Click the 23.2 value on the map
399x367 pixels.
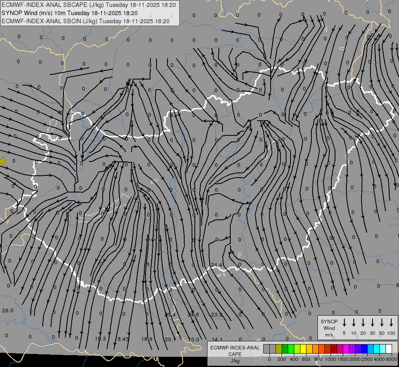(x=217, y=314)
